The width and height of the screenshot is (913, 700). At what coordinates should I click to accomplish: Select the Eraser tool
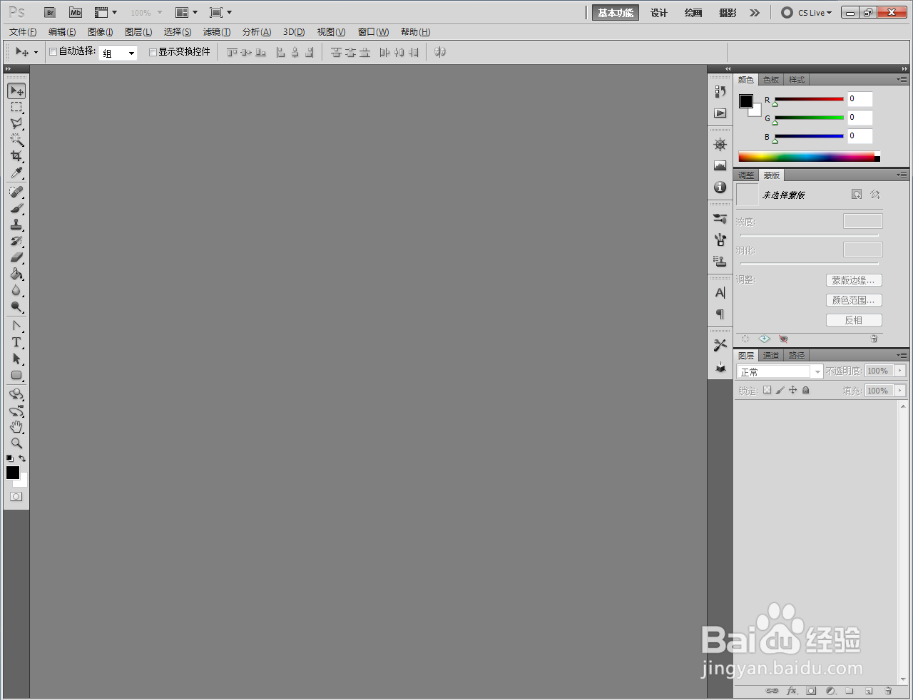tap(16, 257)
